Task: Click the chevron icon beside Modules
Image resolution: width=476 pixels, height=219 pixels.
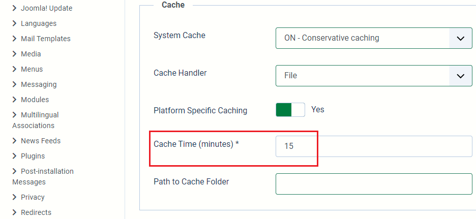Action: coord(15,100)
